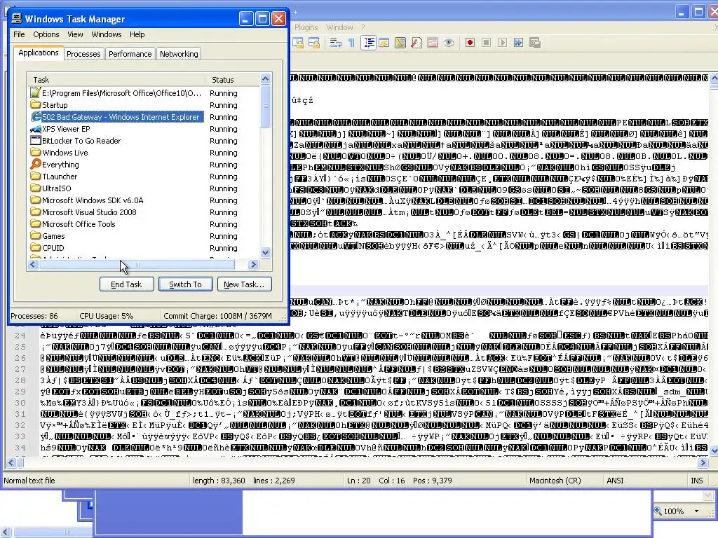The width and height of the screenshot is (718, 538).
Task: Switch to the Applications tab
Action: (x=39, y=53)
